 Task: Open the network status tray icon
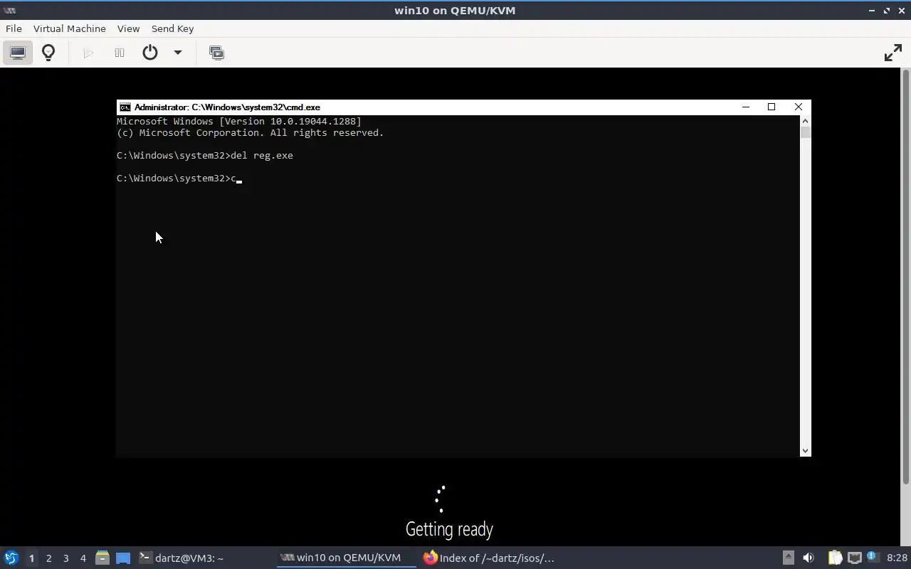click(x=854, y=558)
